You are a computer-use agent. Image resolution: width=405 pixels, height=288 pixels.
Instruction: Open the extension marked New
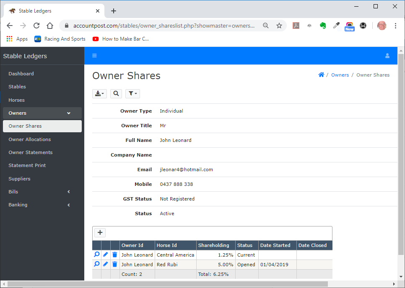(350, 26)
